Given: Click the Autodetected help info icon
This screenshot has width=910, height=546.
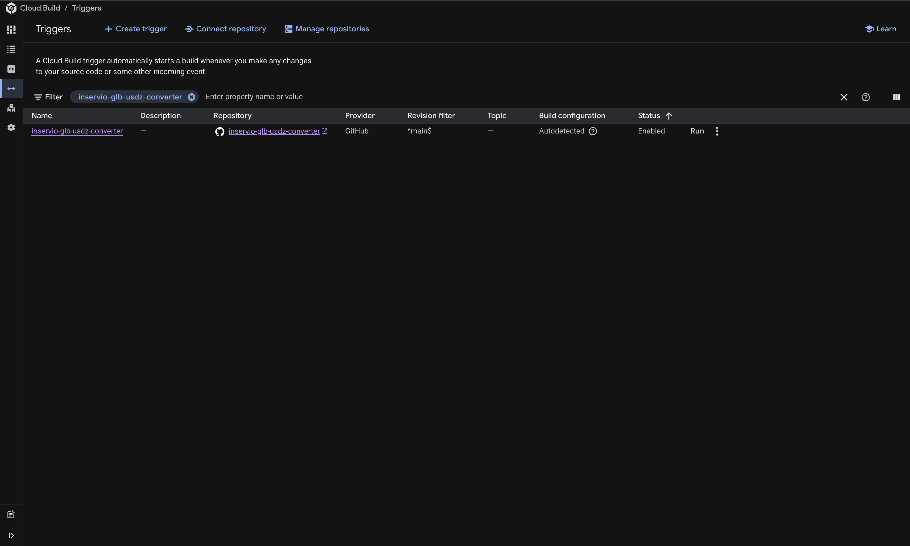Looking at the screenshot, I should 593,131.
